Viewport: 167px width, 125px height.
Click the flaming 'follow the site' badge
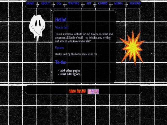click(77, 91)
